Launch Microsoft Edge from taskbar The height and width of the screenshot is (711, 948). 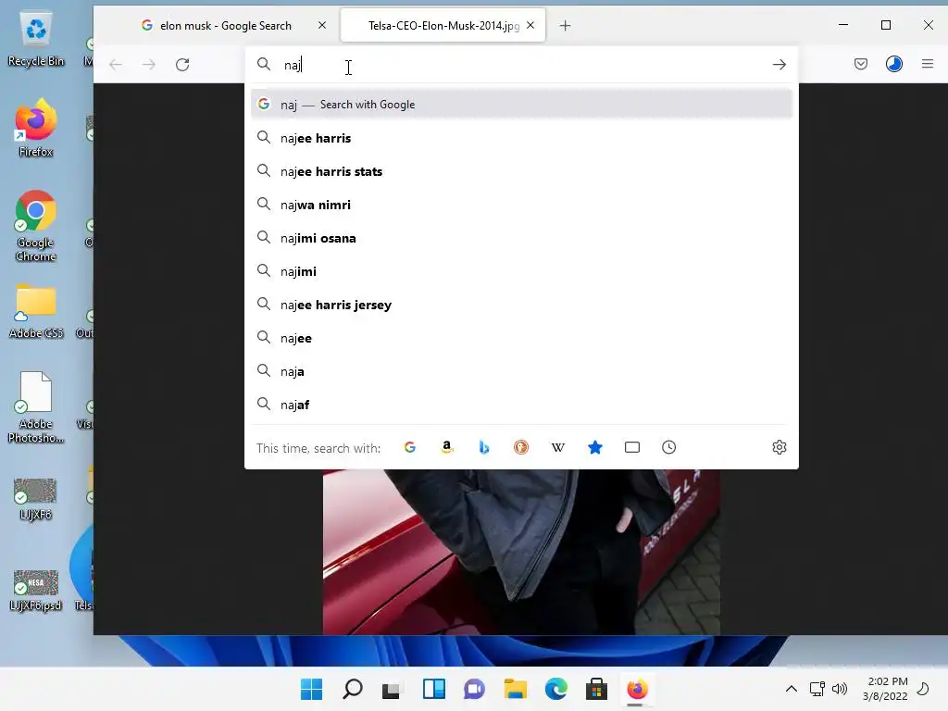click(x=556, y=689)
